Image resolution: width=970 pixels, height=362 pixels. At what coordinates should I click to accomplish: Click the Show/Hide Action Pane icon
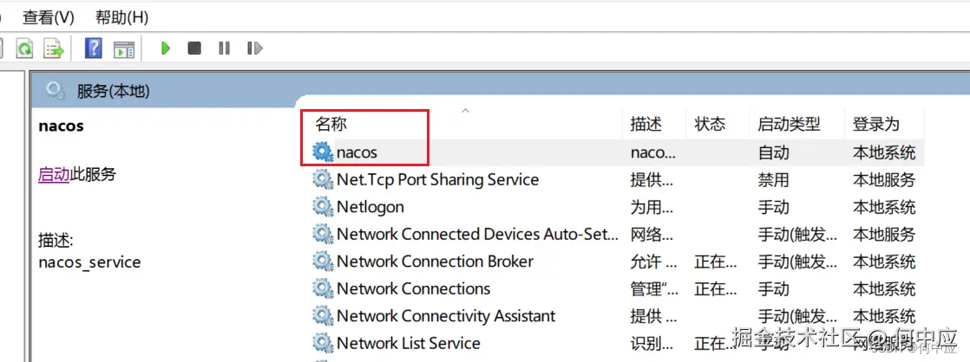[x=124, y=48]
